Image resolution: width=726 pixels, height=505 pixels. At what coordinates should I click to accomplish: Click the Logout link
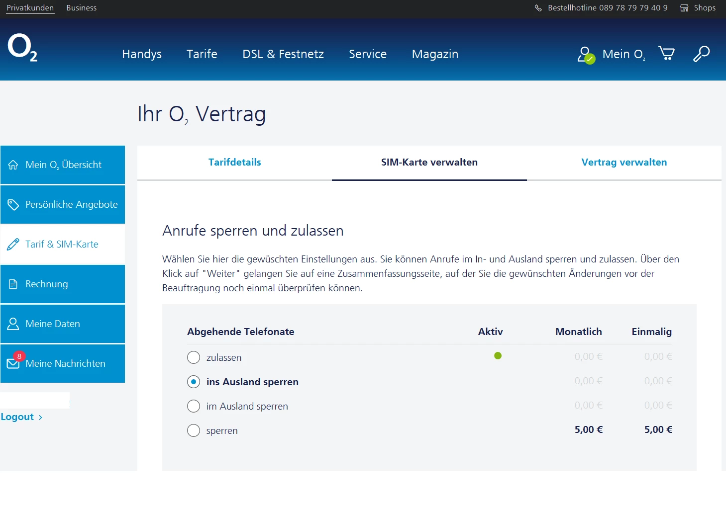click(x=17, y=417)
